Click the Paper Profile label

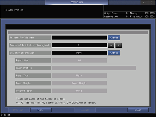[x=33, y=68]
